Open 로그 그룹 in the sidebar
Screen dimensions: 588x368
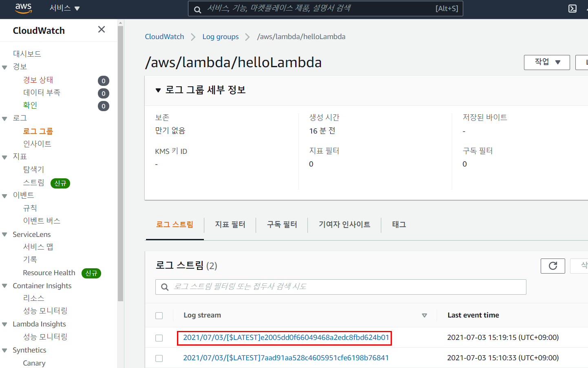click(38, 131)
